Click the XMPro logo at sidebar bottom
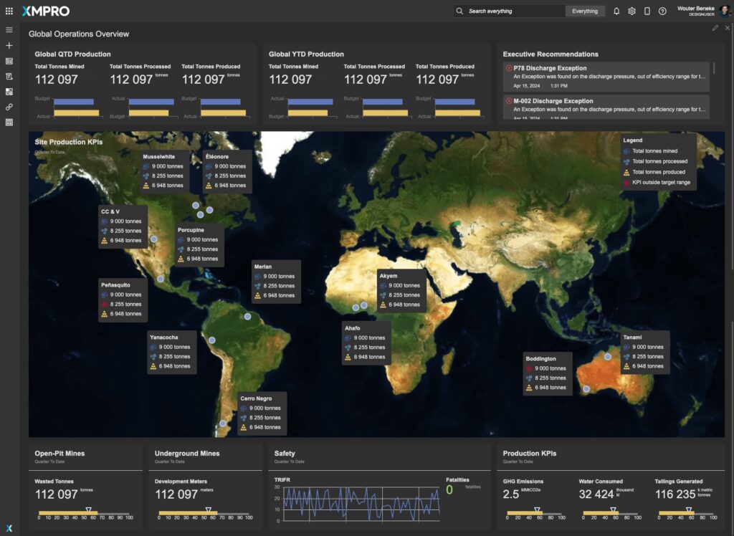This screenshot has height=536, width=734. [9, 528]
